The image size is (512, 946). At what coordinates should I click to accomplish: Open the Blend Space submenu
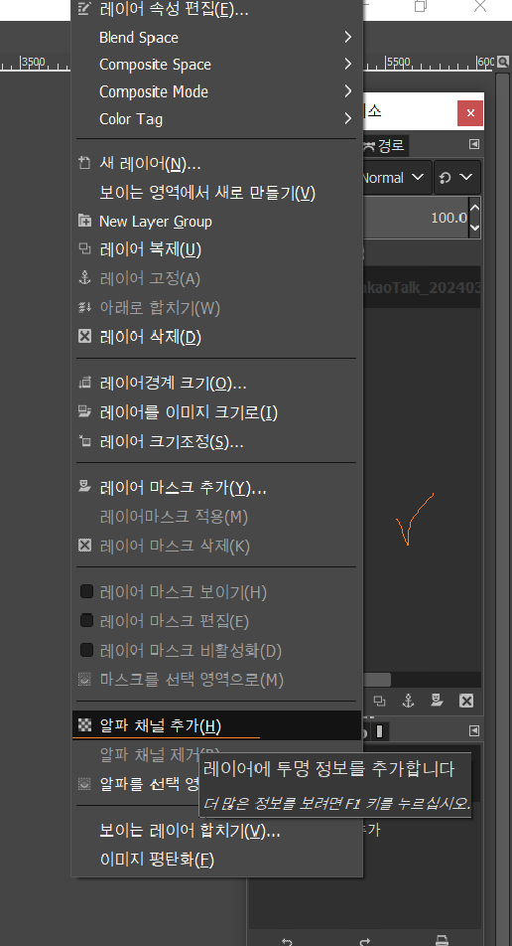(x=217, y=38)
